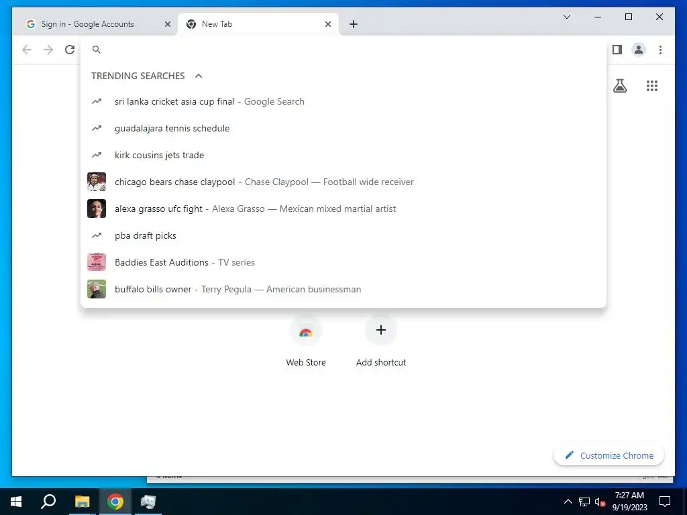This screenshot has height=515, width=687.
Task: Open the Chrome side panel
Action: [x=617, y=50]
